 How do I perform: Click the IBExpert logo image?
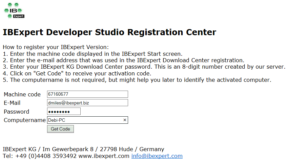pos(14,10)
